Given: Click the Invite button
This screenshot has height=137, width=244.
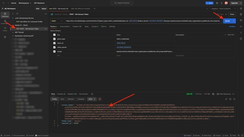Looking at the screenshot, I should [x=209, y=3].
